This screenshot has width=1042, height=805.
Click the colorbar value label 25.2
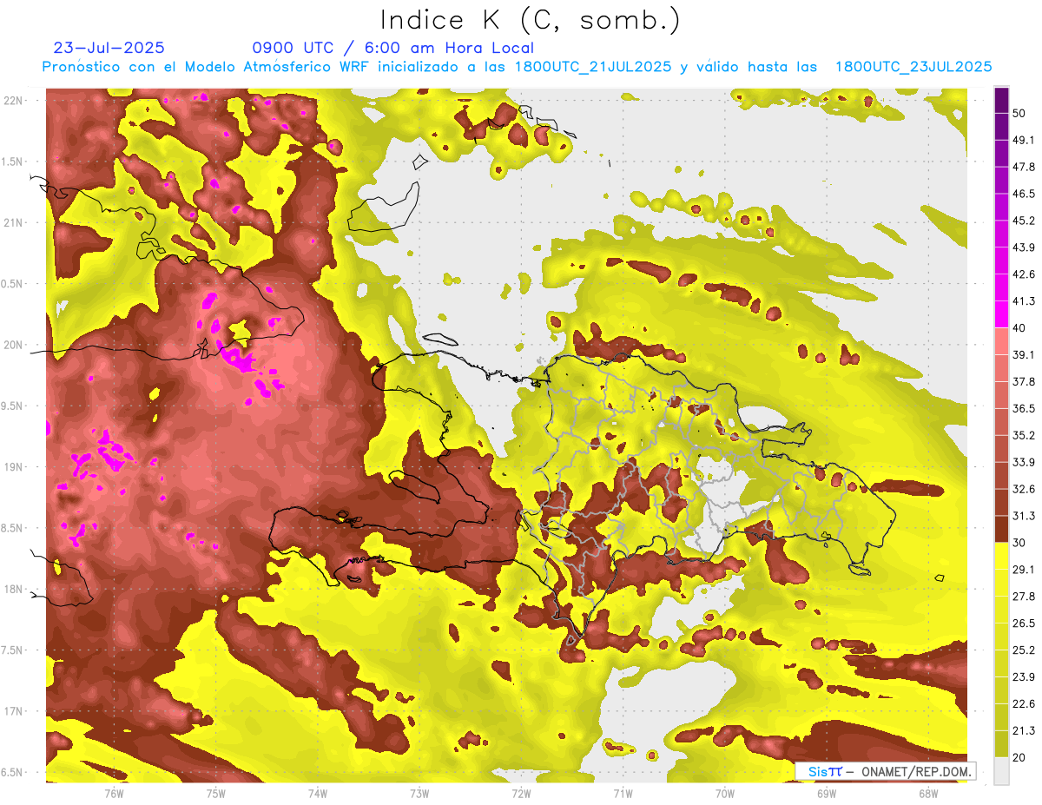pyautogui.click(x=1024, y=650)
